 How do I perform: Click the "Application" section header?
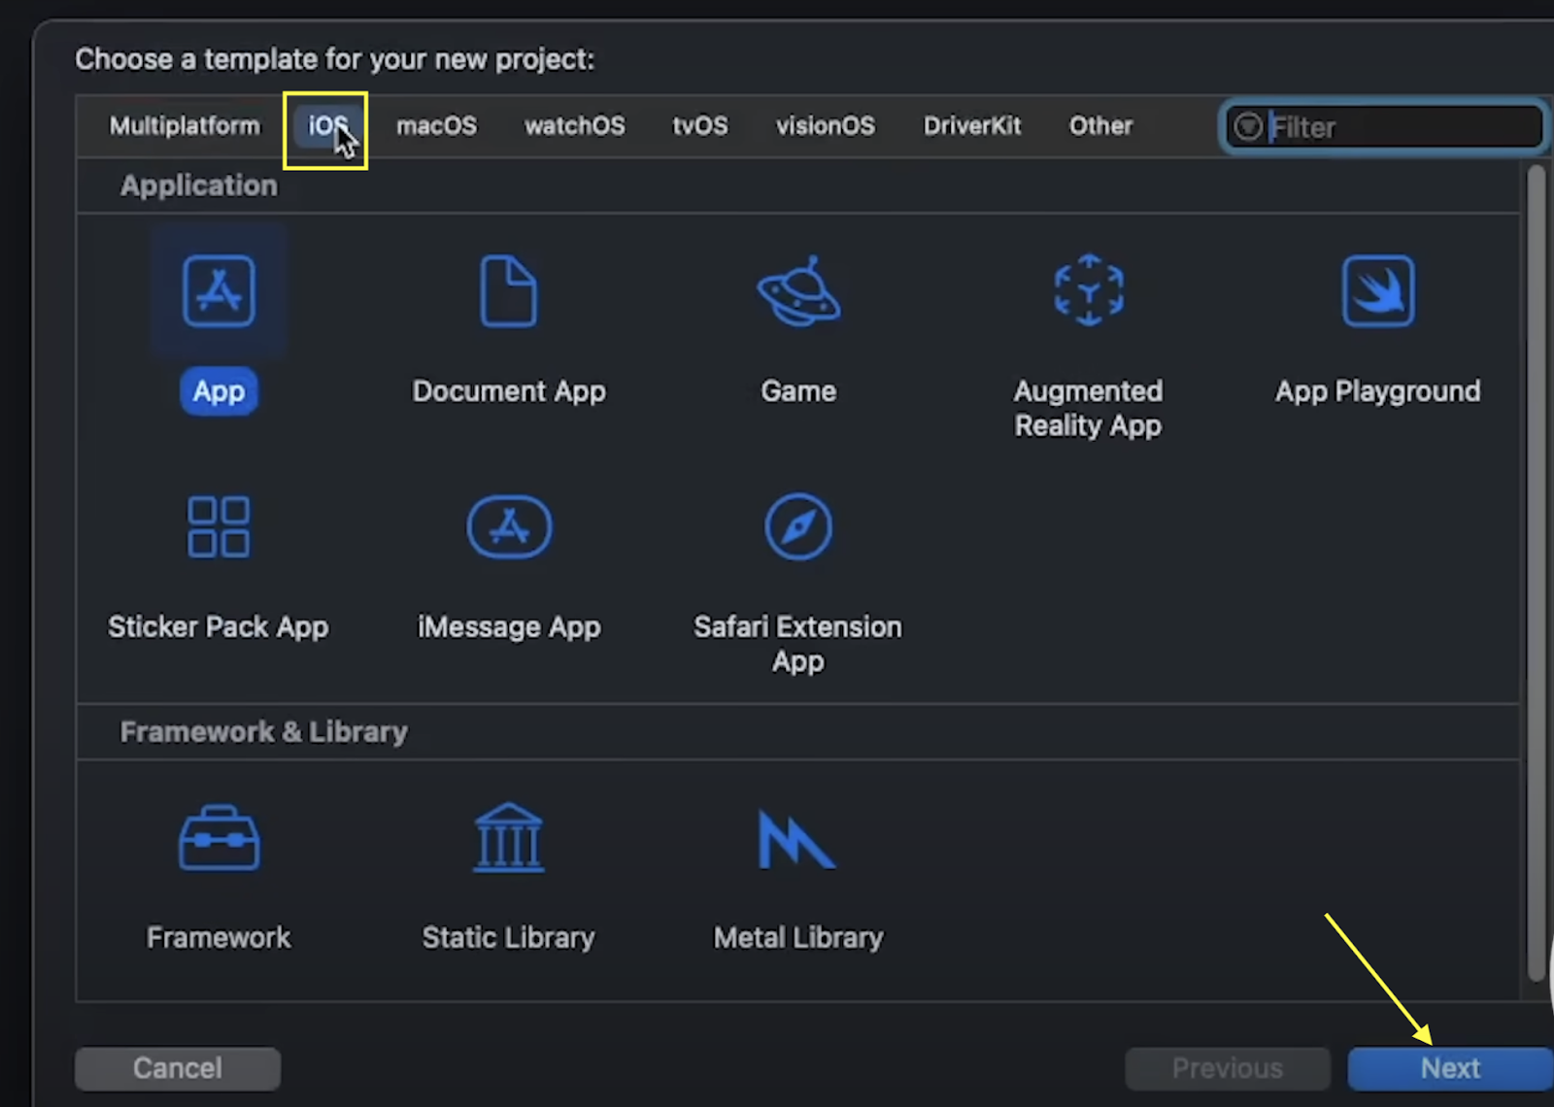198,185
